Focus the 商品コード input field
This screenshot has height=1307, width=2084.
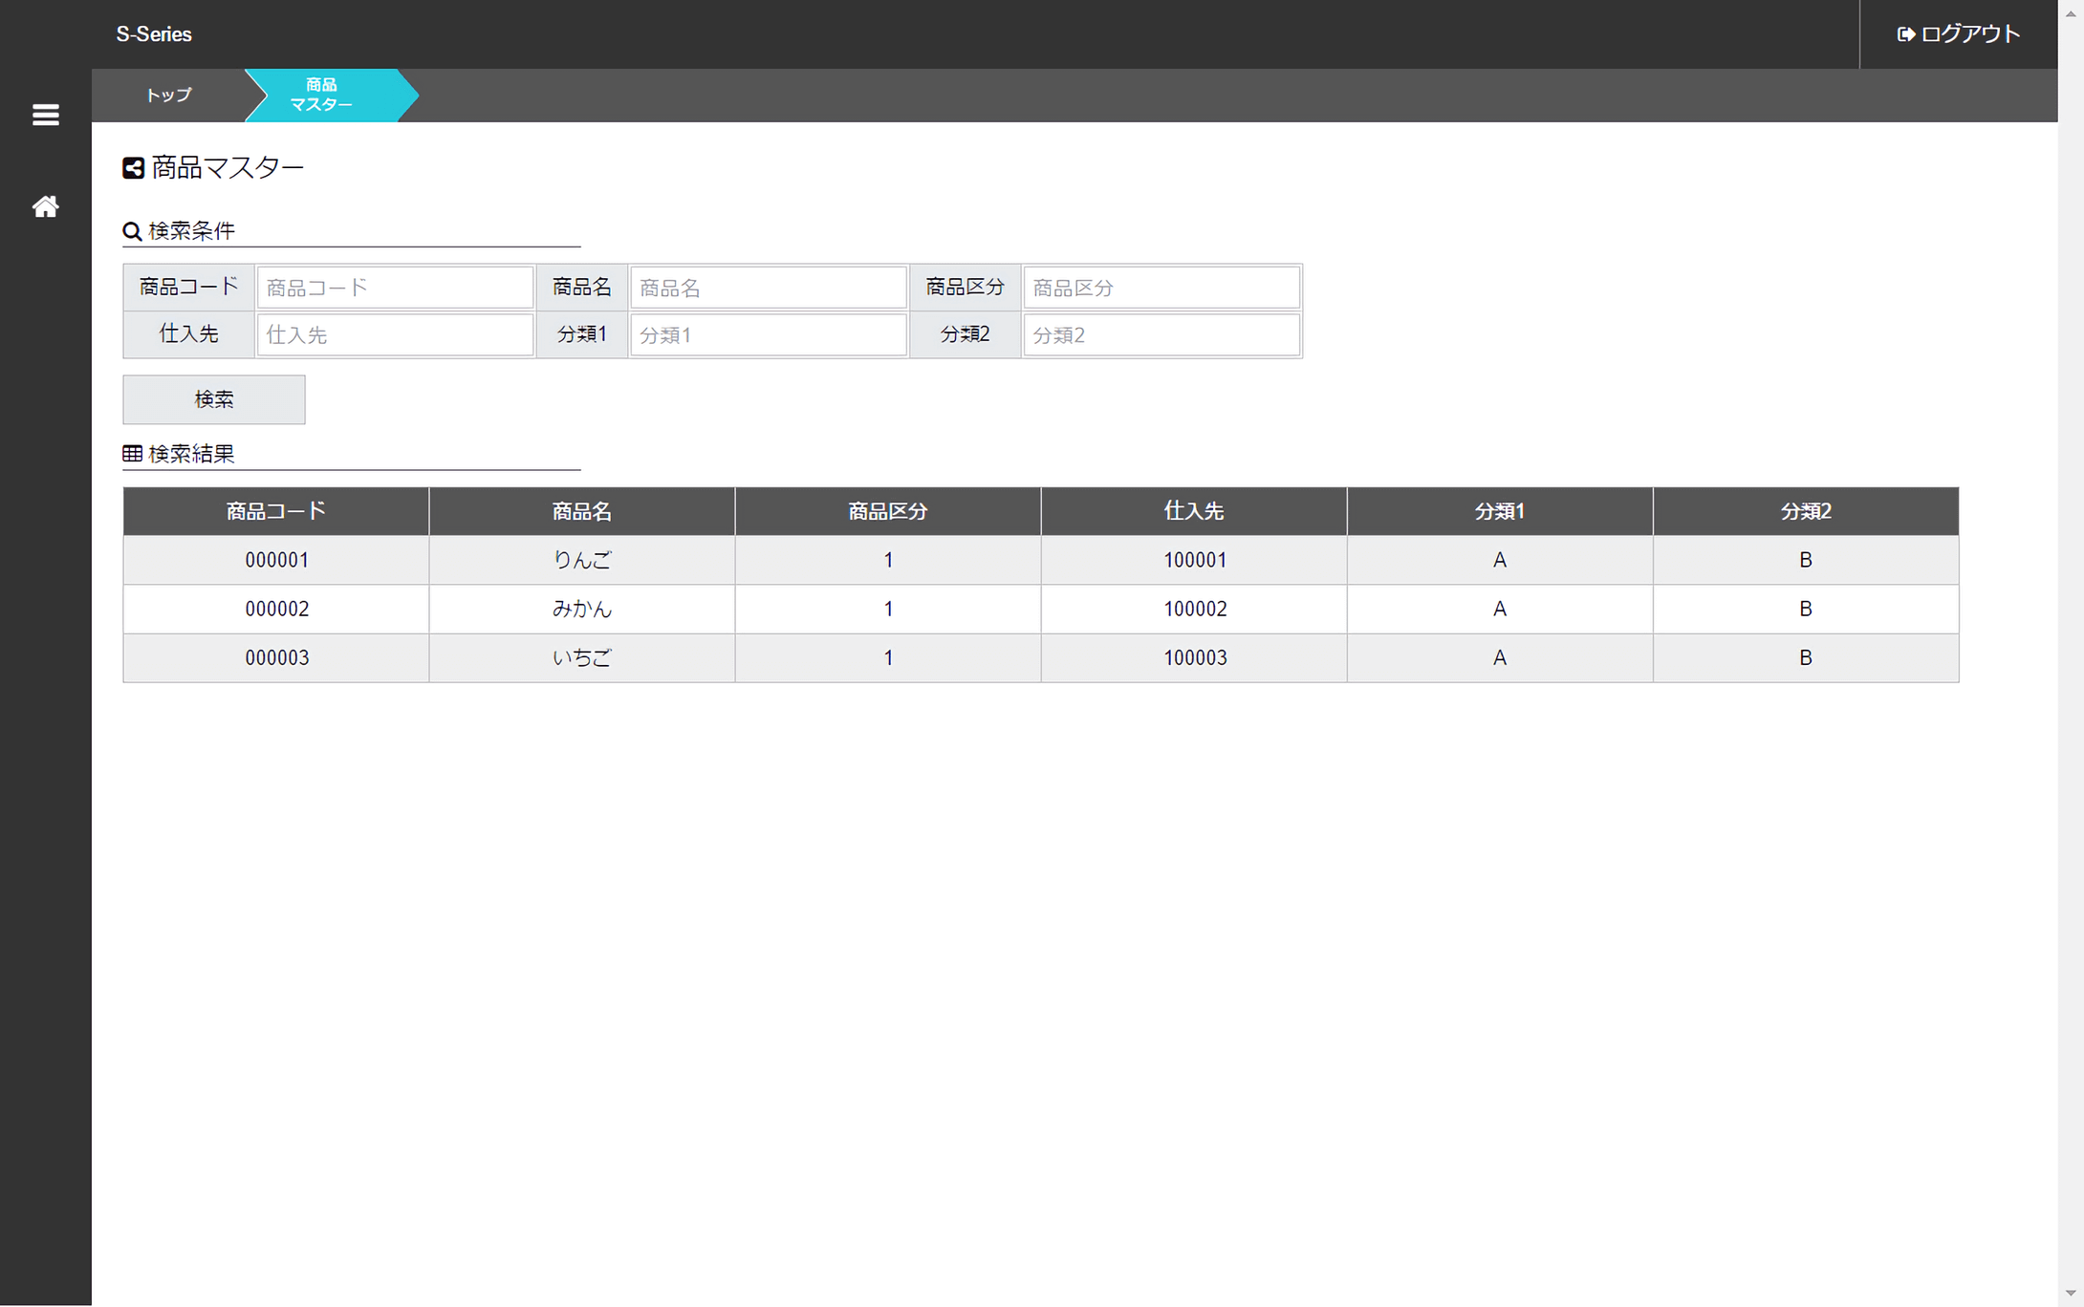click(394, 288)
